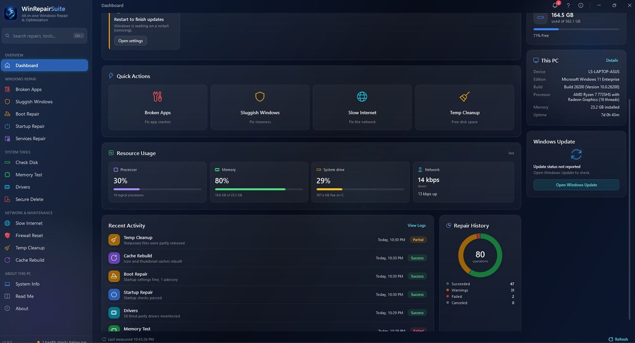Screen dimensions: 635x343
Task: Open Drivers in the sidebar
Action: (x=44, y=187)
